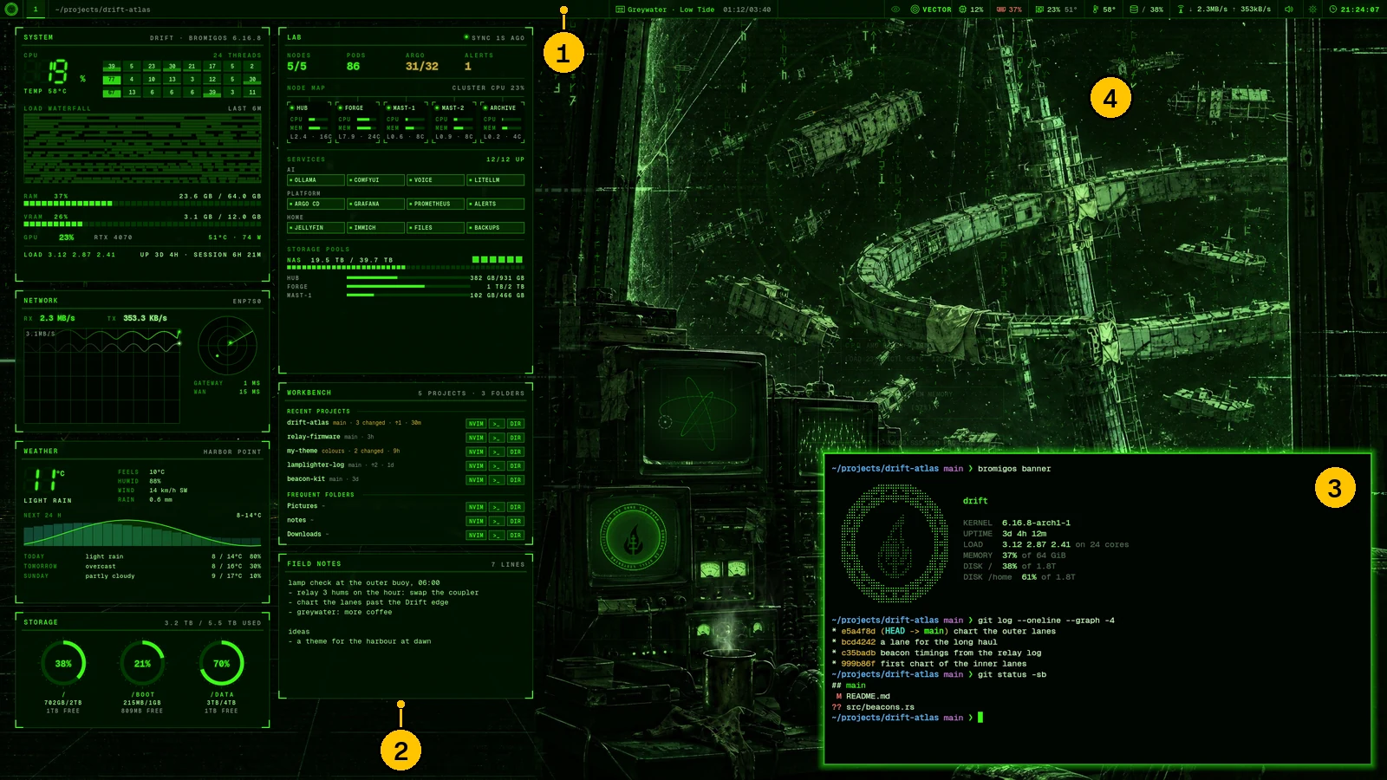Click the clock showing 21:24:07

(1354, 10)
